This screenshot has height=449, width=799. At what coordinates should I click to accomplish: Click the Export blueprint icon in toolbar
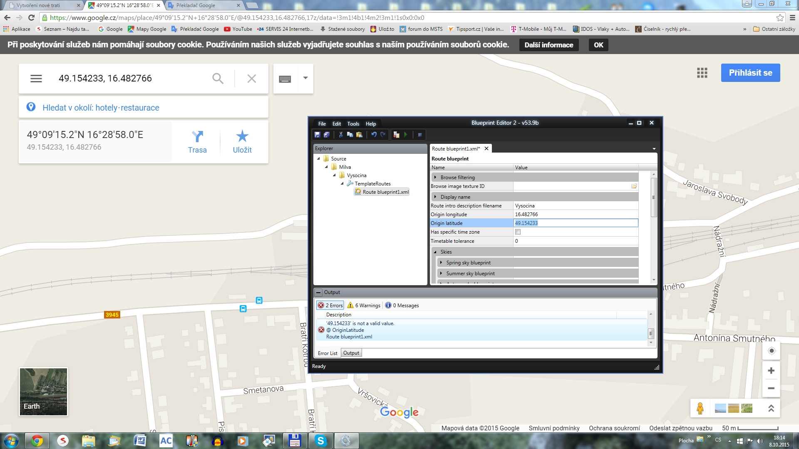point(396,135)
